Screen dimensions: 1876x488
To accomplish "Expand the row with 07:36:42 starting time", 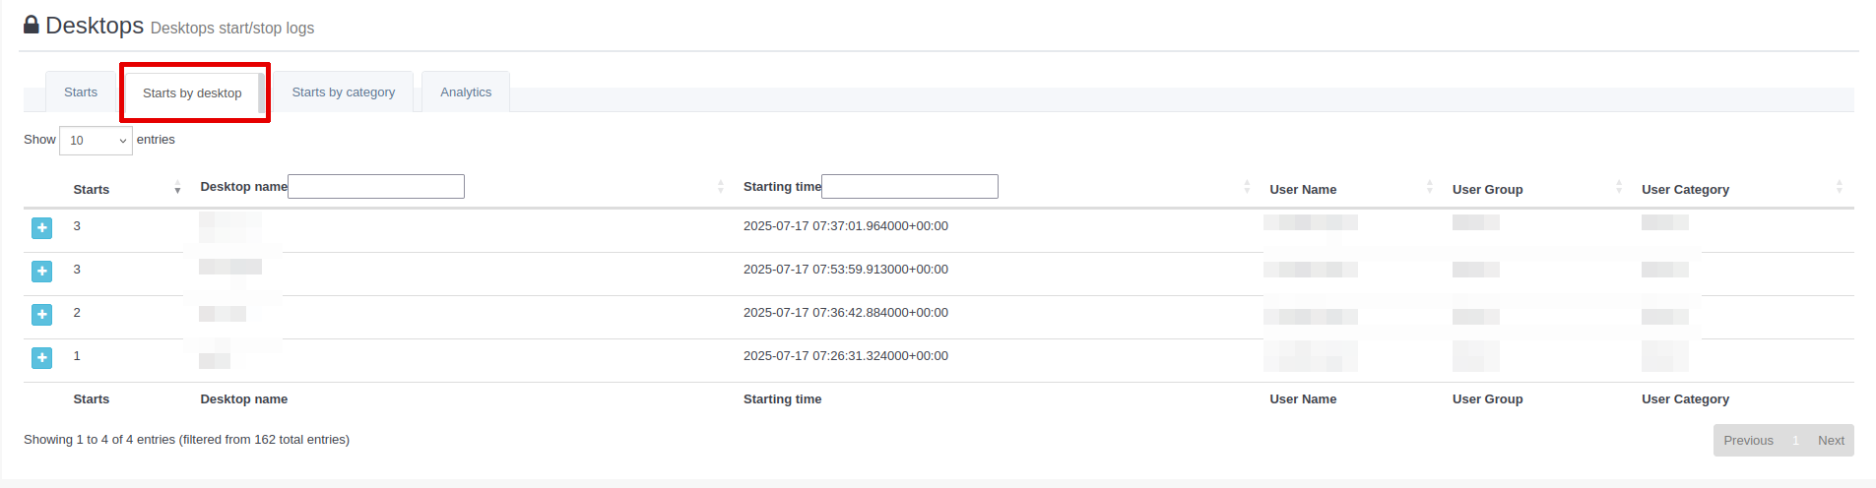I will tap(41, 315).
